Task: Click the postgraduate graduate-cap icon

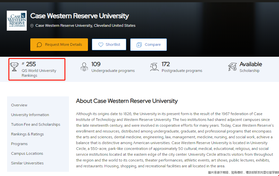Action: pos(154,67)
